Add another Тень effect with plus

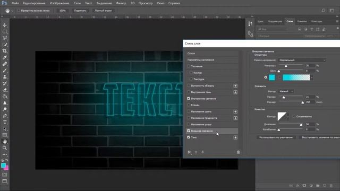tap(235, 137)
